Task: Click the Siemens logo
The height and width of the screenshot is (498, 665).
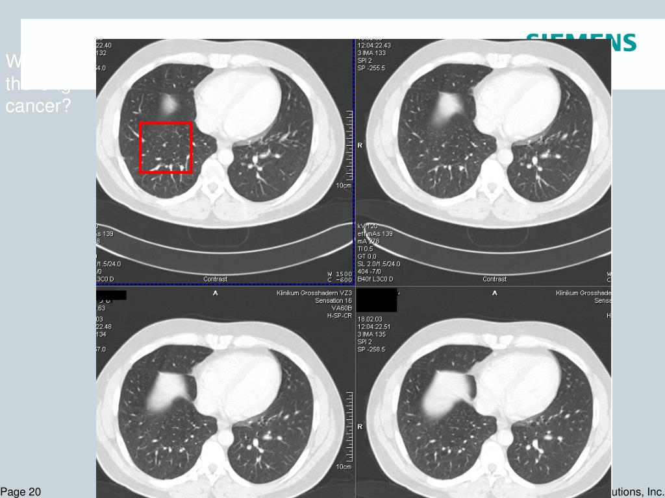Action: 581,42
